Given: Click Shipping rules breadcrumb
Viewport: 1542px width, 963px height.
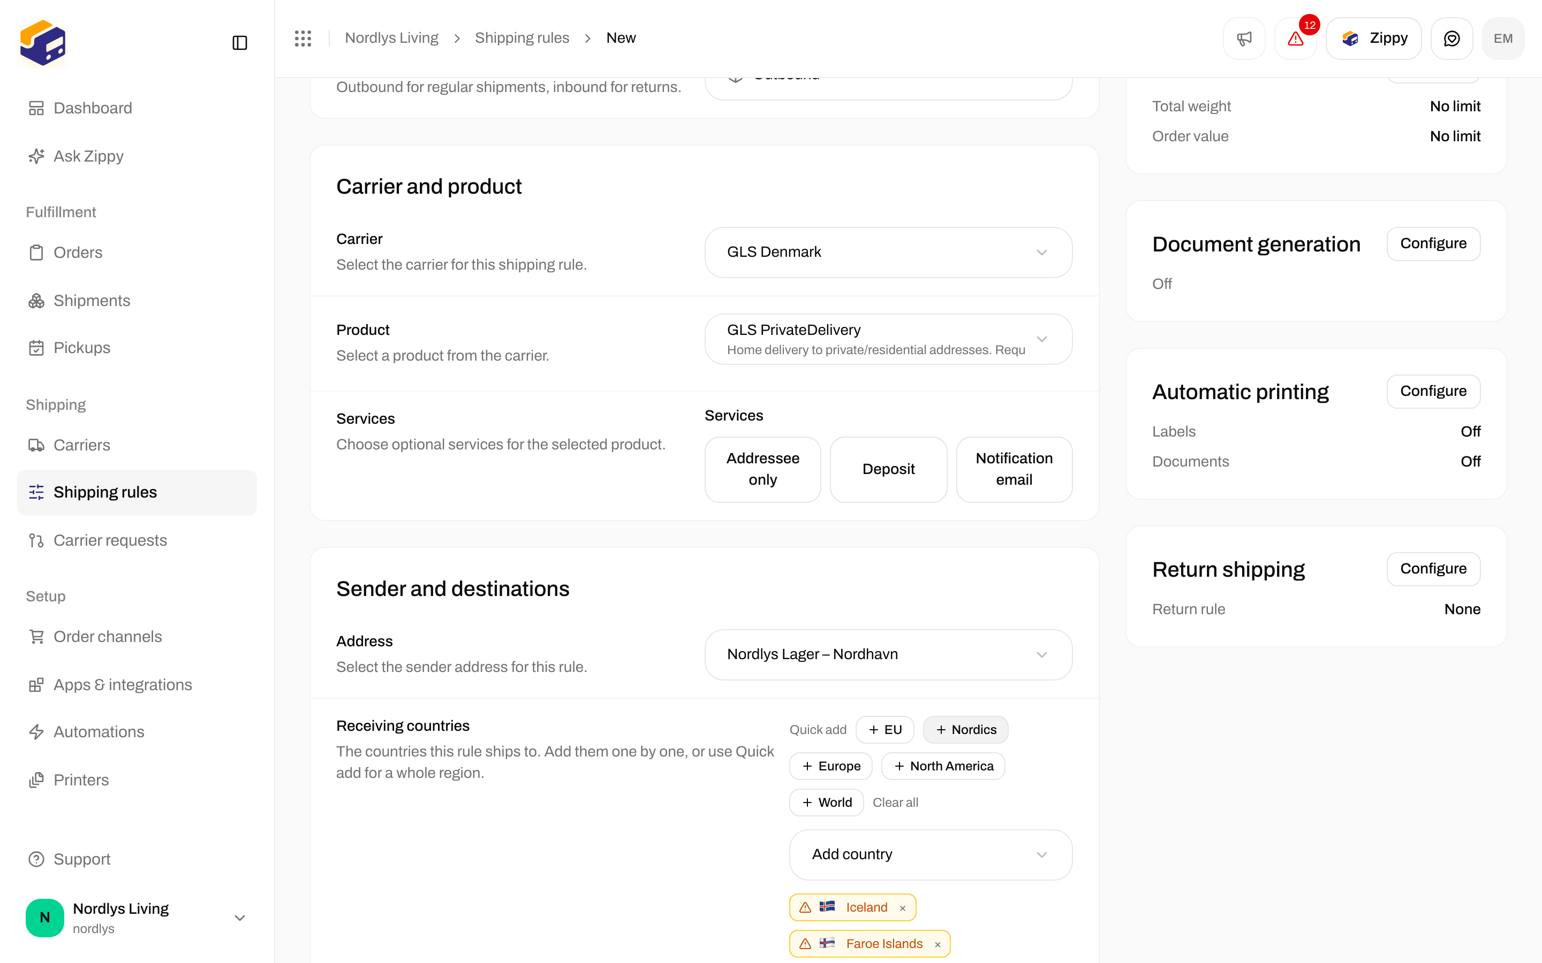Looking at the screenshot, I should tap(522, 38).
